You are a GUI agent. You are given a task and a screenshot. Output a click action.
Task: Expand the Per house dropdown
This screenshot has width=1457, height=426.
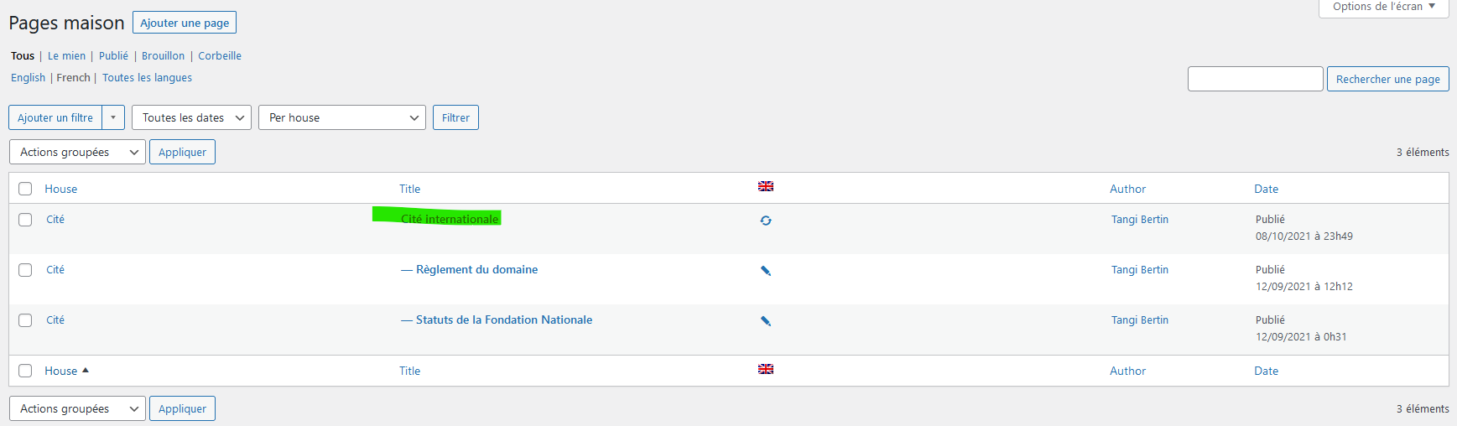pyautogui.click(x=342, y=117)
